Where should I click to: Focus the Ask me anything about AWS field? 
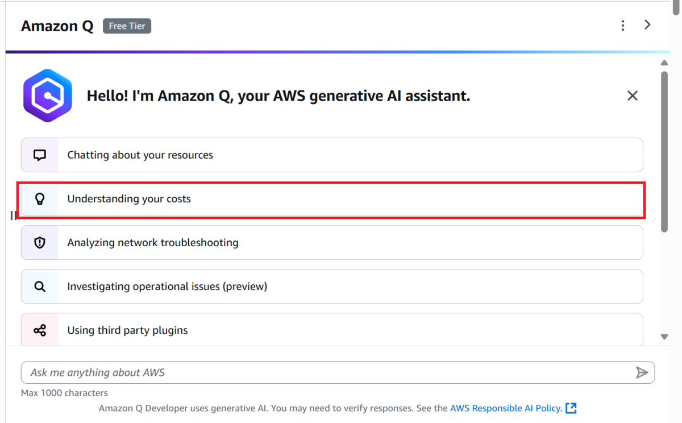(x=338, y=372)
